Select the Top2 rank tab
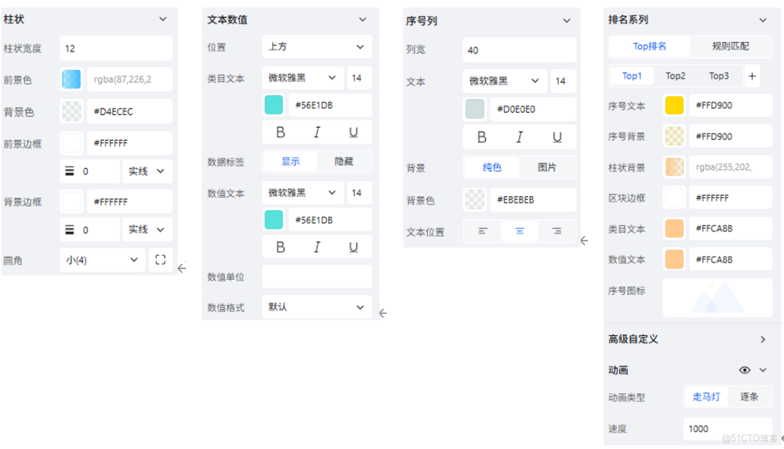This screenshot has width=784, height=449. 675,75
